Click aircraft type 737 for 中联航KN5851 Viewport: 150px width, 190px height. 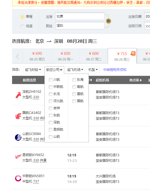click(x=36, y=182)
